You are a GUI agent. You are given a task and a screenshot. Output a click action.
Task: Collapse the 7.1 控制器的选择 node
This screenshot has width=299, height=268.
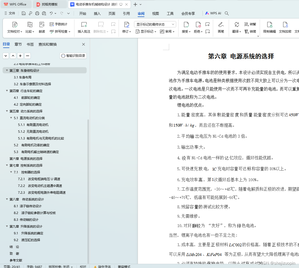click(x=11, y=172)
